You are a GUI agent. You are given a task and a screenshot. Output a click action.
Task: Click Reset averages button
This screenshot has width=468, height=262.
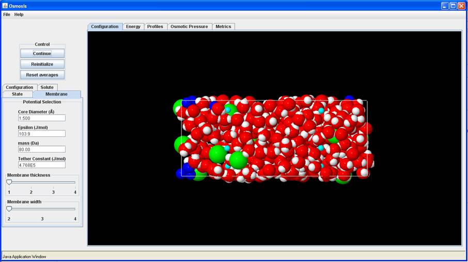tap(42, 75)
